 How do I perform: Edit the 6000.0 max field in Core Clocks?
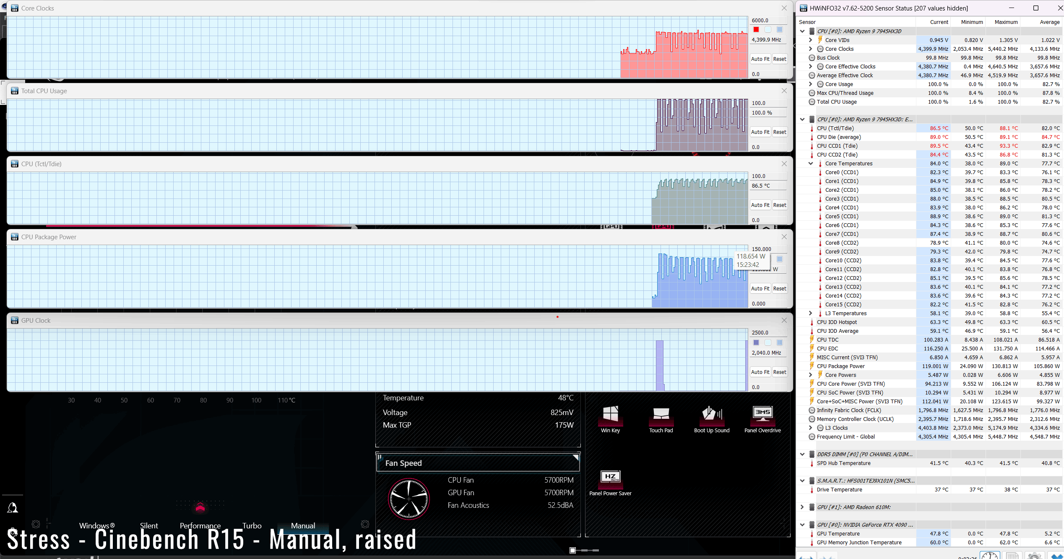coord(768,20)
